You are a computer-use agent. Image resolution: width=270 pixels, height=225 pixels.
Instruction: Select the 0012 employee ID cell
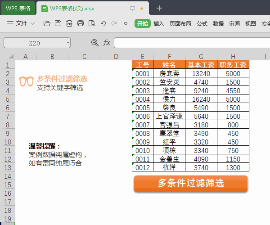click(x=143, y=167)
